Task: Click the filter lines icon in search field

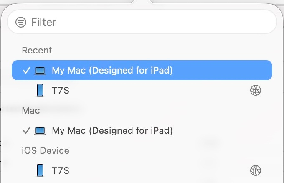Action: pyautogui.click(x=21, y=22)
